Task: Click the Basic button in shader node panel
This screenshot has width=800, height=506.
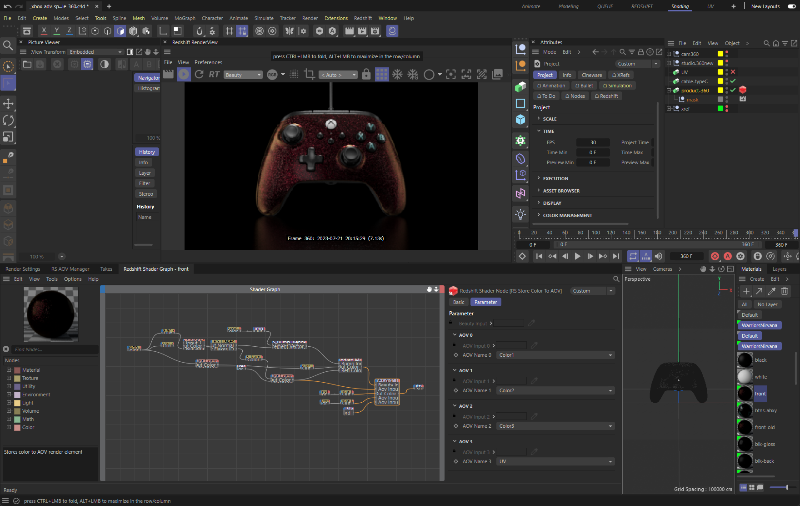Action: pos(459,302)
